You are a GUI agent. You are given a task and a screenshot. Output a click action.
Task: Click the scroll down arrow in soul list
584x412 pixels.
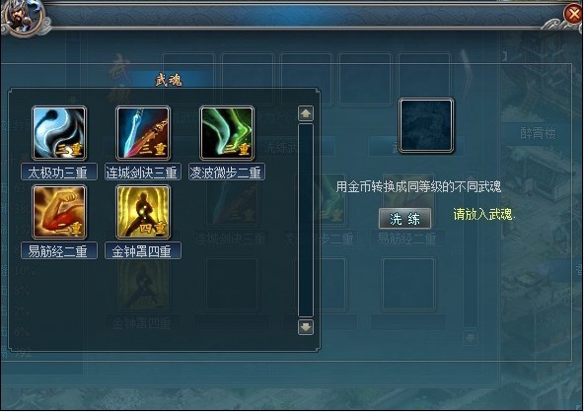click(306, 327)
